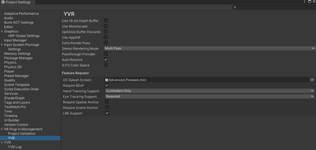Image resolution: width=316 pixels, height=150 pixels.
Task: Open Player settings in sidebar
Action: pyautogui.click(x=9, y=71)
